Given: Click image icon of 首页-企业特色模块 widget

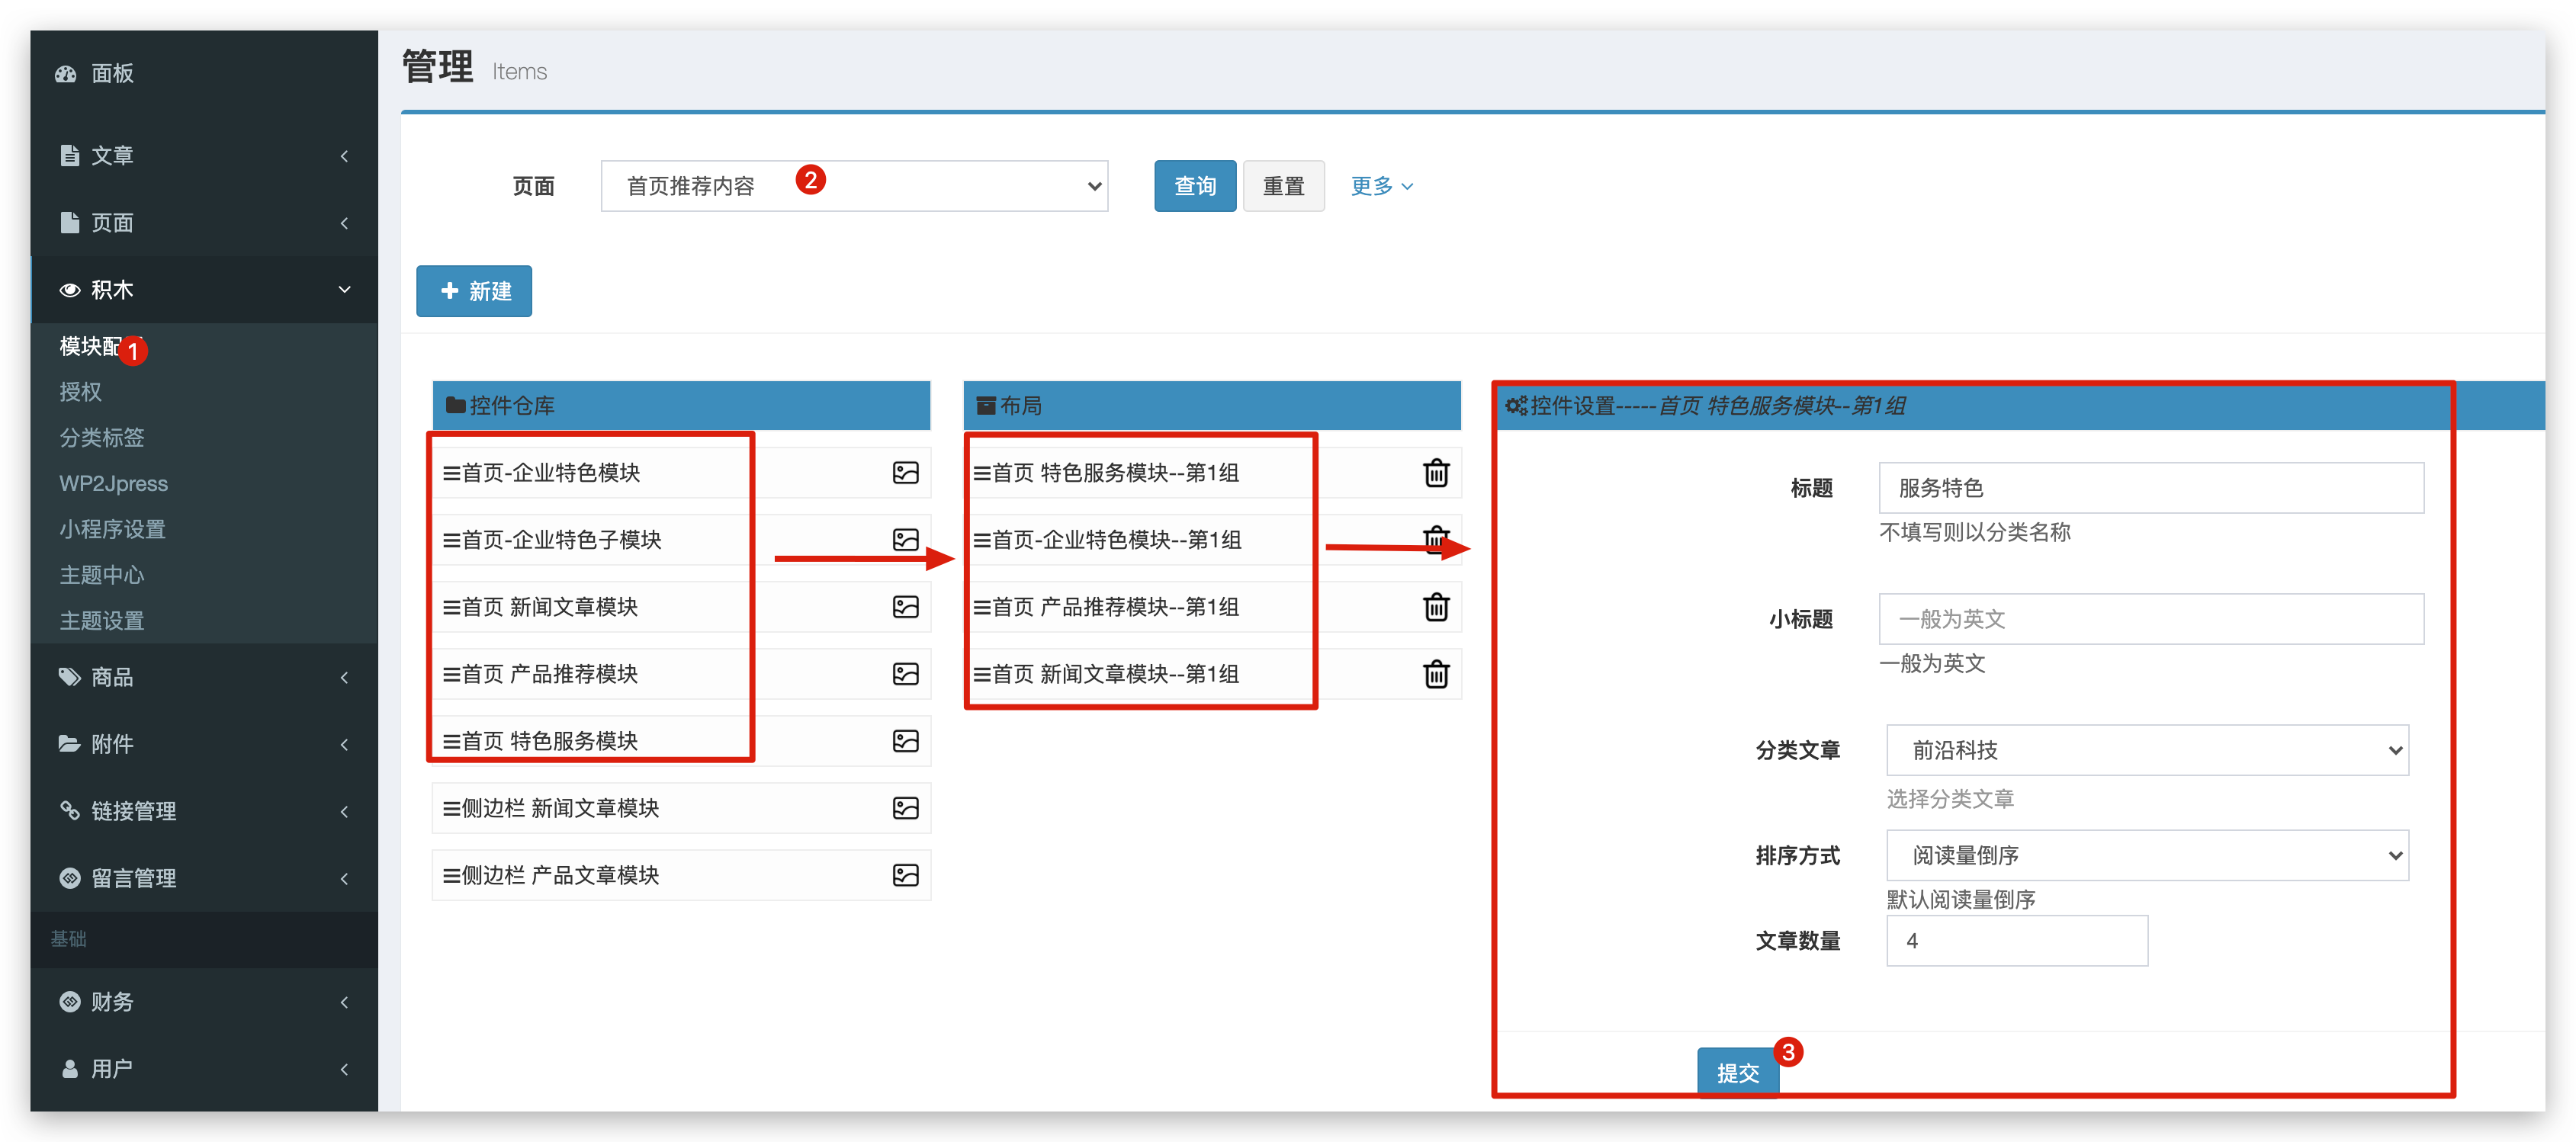Looking at the screenshot, I should (905, 473).
